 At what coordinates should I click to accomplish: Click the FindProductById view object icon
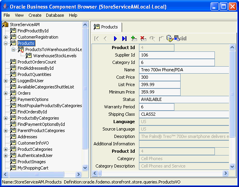pyautogui.click(x=13, y=31)
